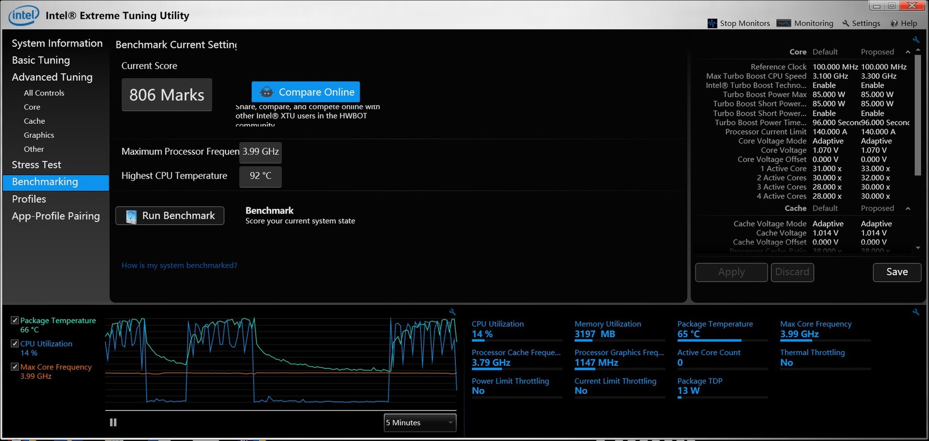Click the Memory Utilization 3197 MB tile
929x441 pixels.
[x=619, y=330]
